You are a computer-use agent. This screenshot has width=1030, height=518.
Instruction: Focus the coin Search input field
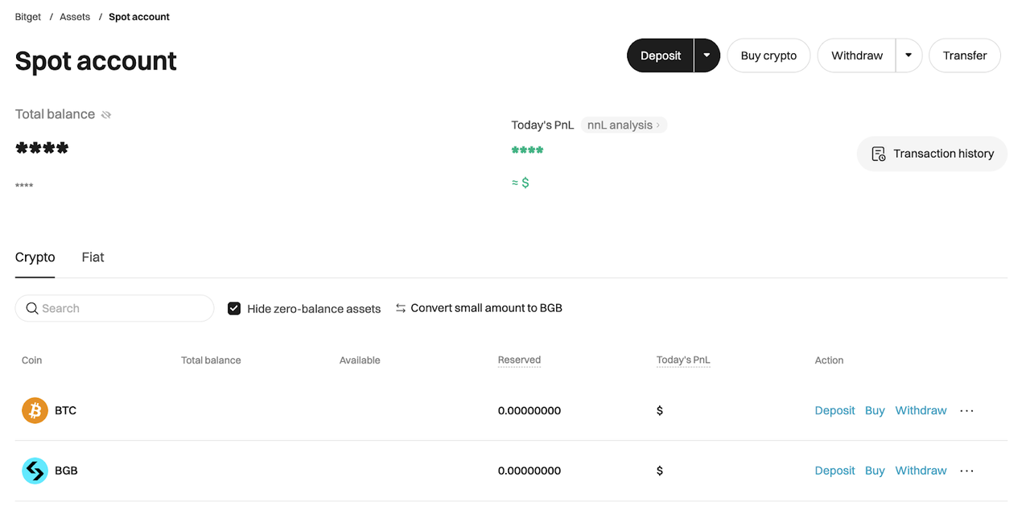pyautogui.click(x=121, y=308)
